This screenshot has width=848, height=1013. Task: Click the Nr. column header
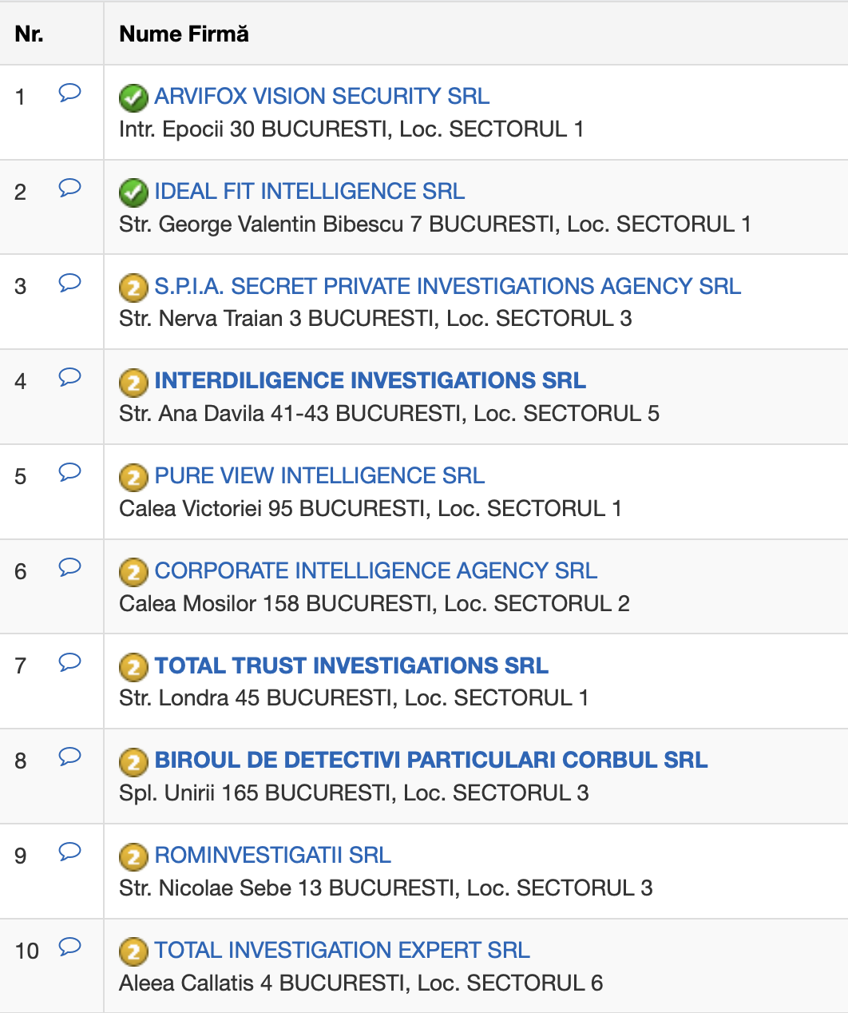pos(30,34)
